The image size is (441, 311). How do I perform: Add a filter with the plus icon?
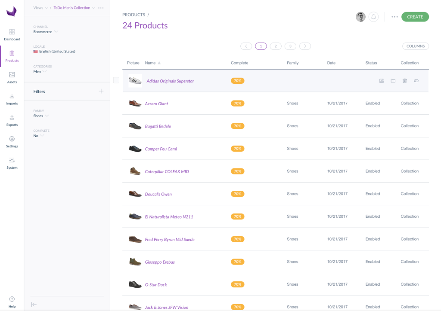(x=101, y=91)
